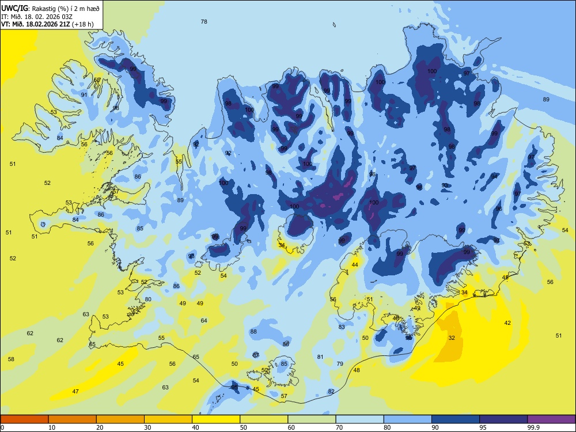
Task: Click the value 94 in the northeast
Action: coord(494,177)
